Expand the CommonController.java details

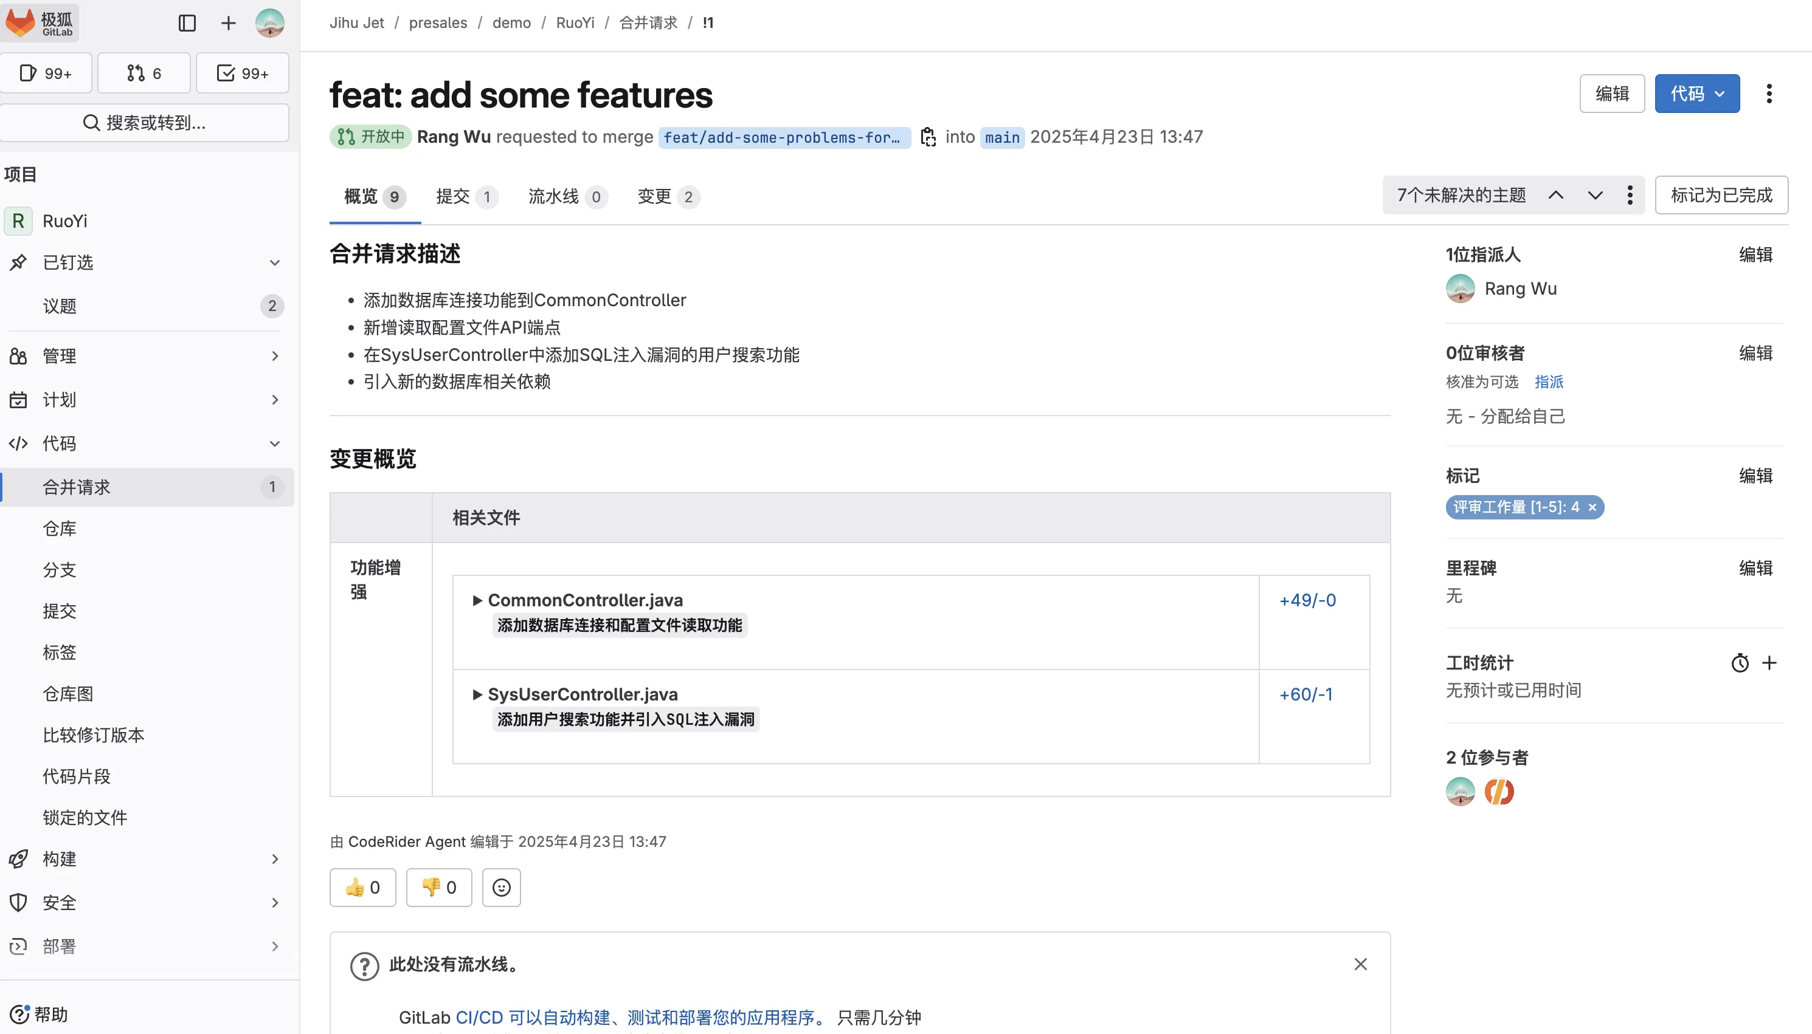click(477, 601)
